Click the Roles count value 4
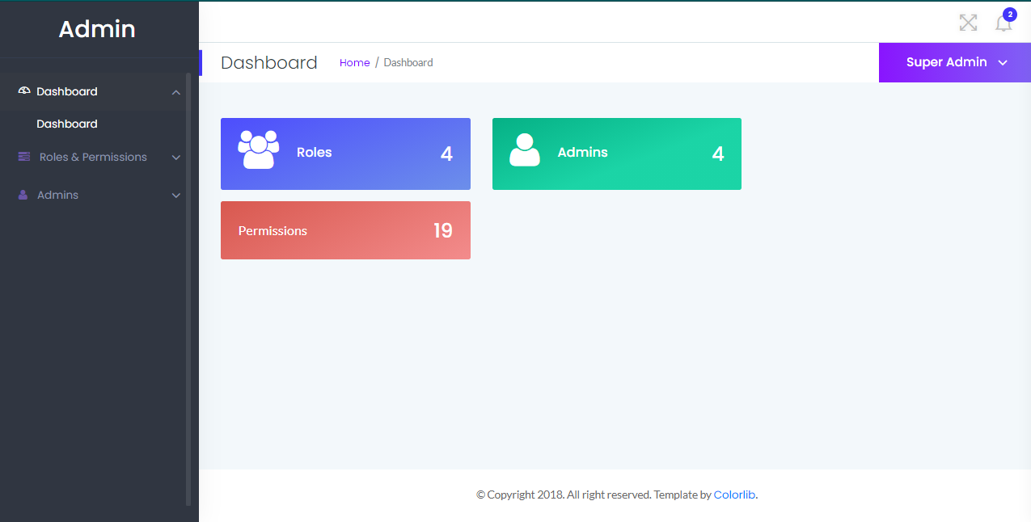Viewport: 1031px width, 522px height. pyautogui.click(x=446, y=154)
